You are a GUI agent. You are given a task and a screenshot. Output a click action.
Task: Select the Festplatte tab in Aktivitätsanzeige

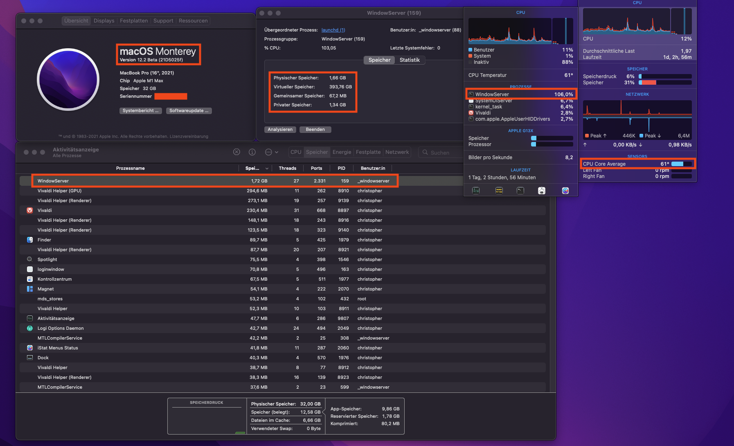[x=368, y=152]
